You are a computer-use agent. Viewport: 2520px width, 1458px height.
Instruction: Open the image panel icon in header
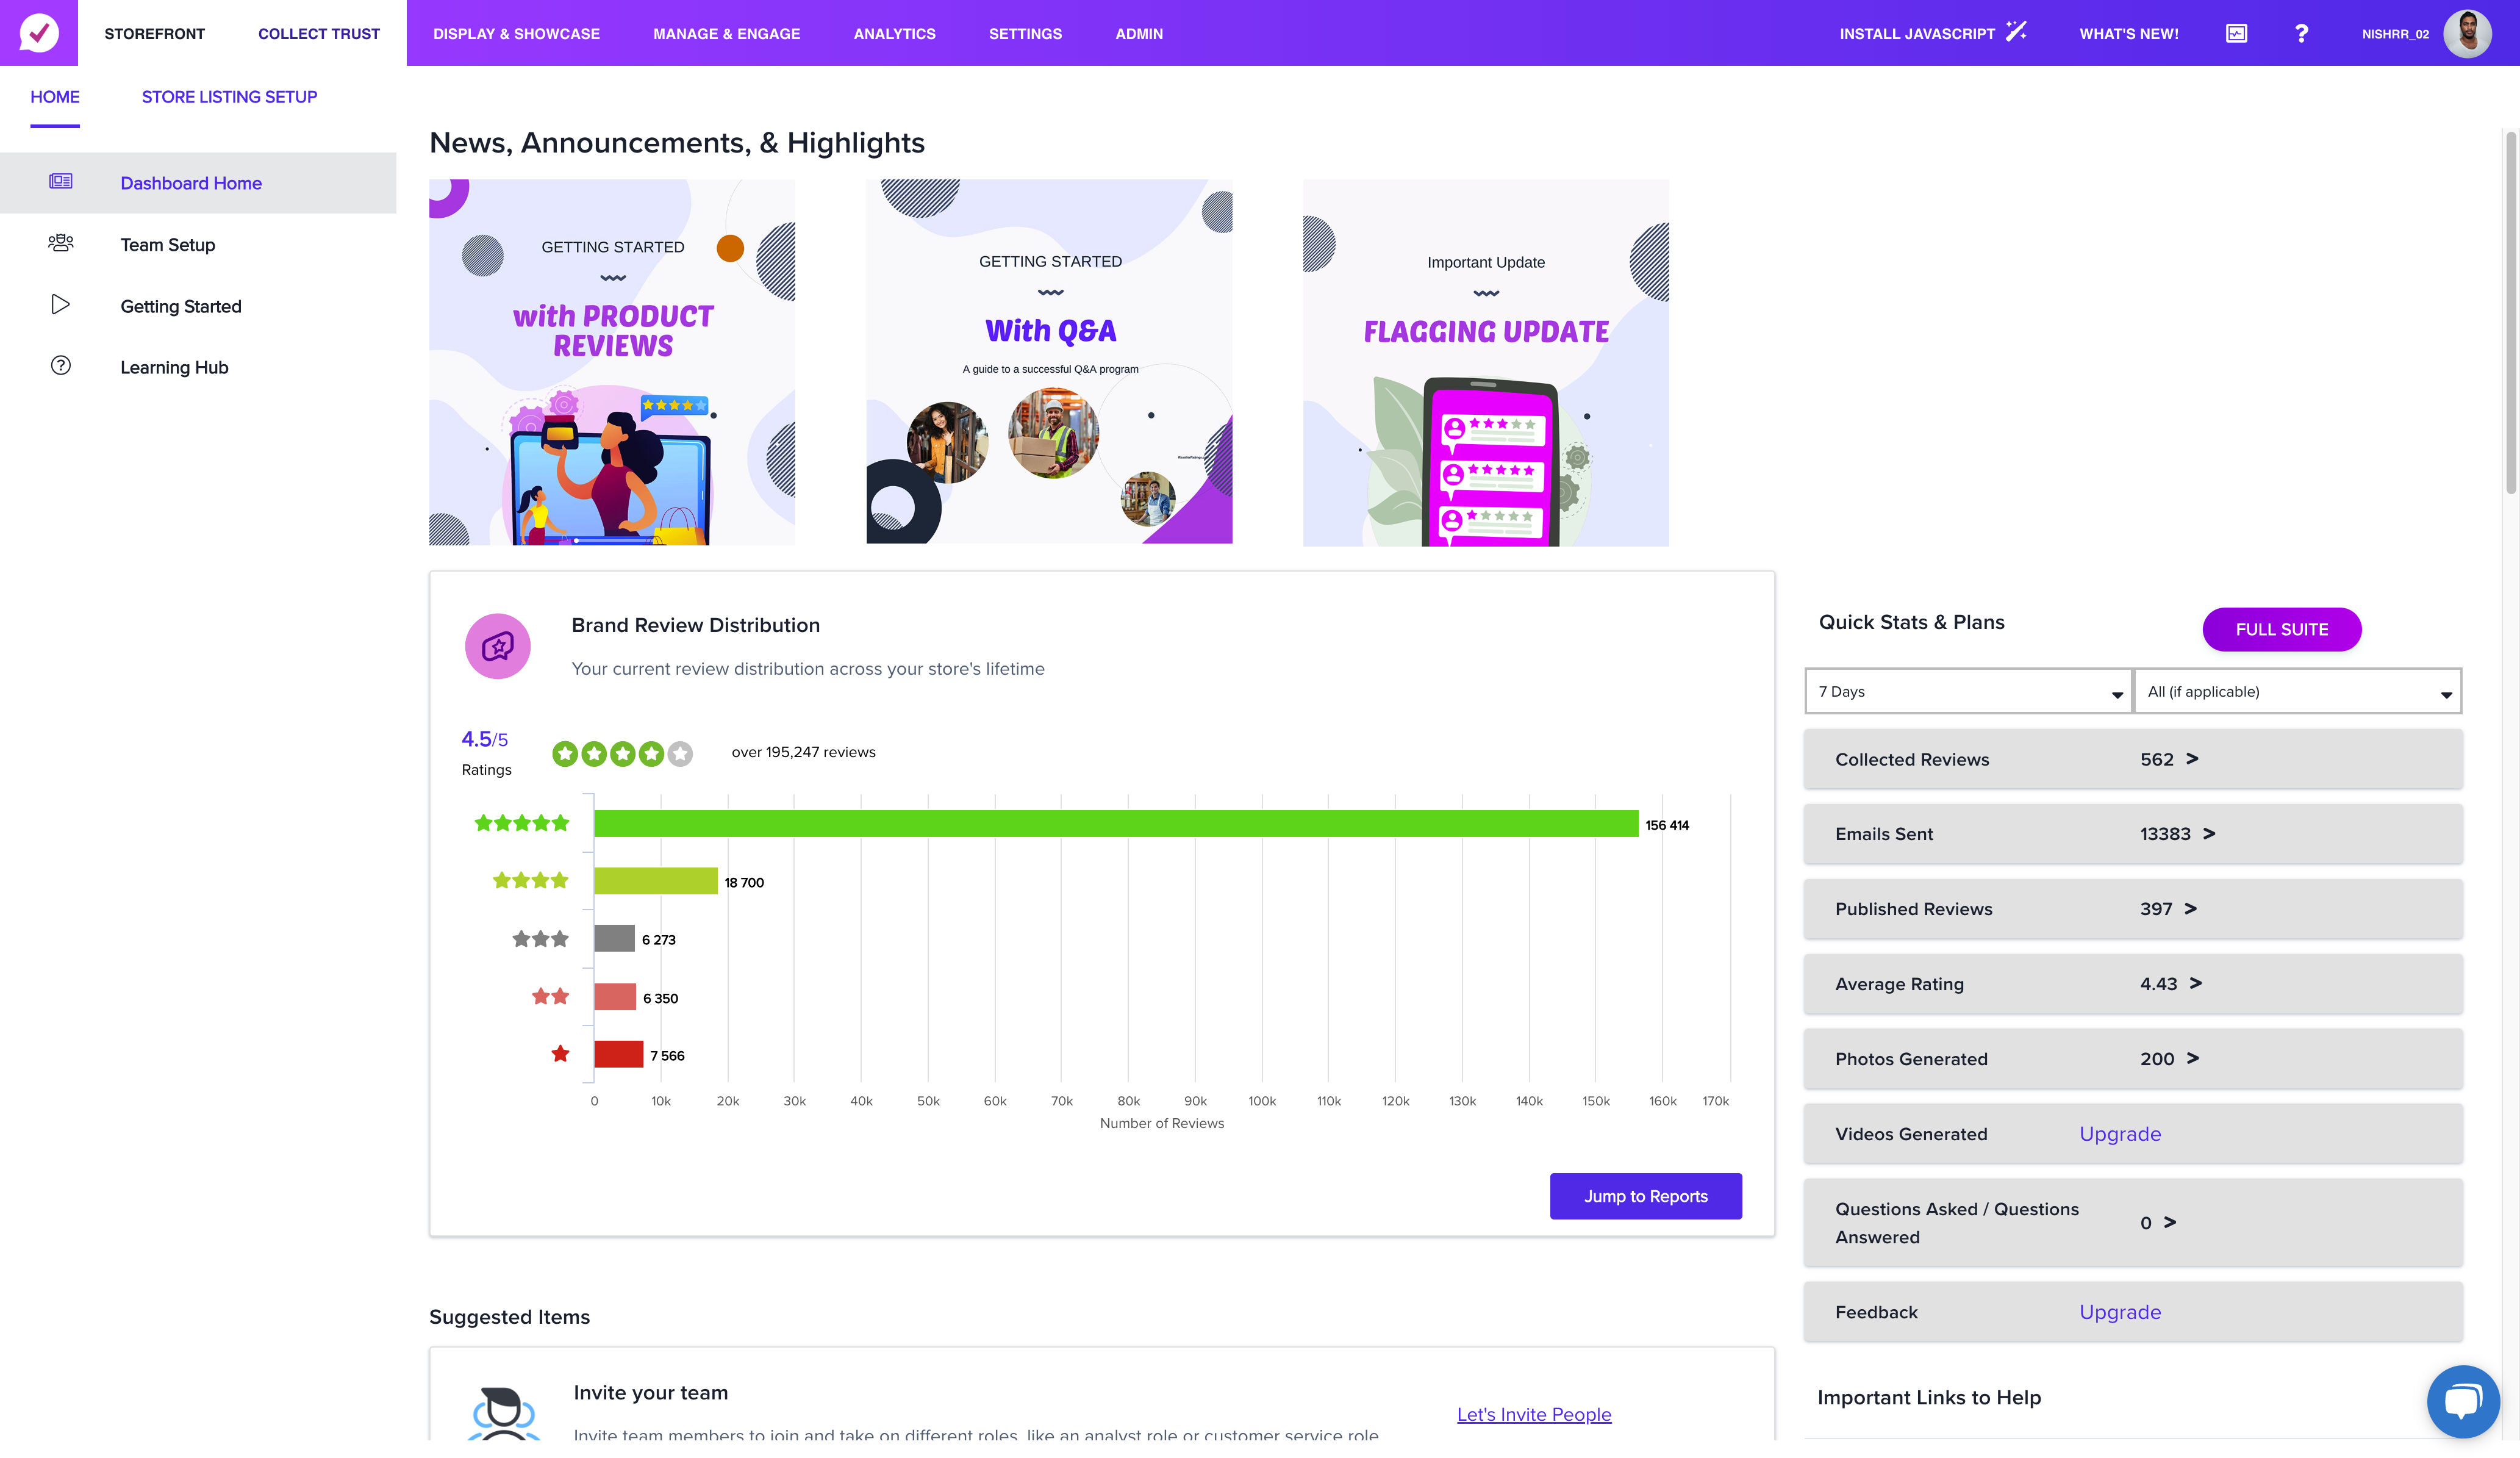2236,33
